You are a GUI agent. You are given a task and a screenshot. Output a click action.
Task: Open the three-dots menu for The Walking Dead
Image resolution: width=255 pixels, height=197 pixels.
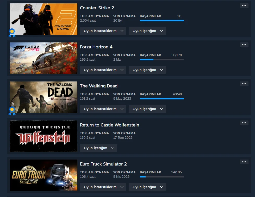click(x=244, y=84)
